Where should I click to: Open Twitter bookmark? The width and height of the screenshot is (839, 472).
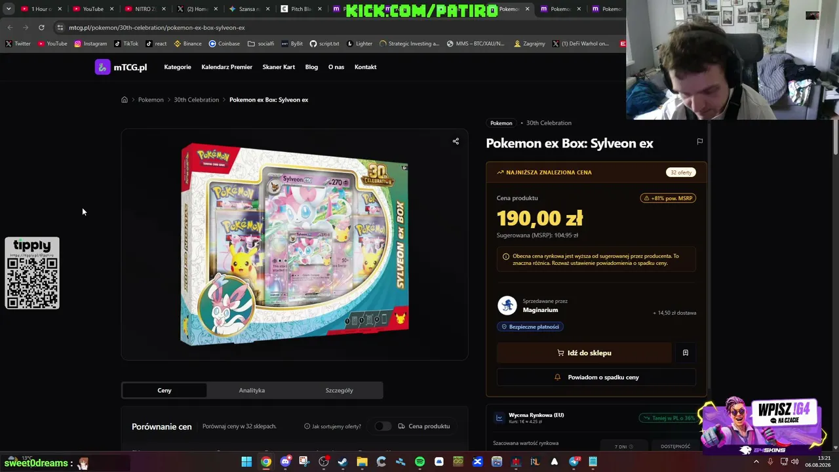point(18,44)
